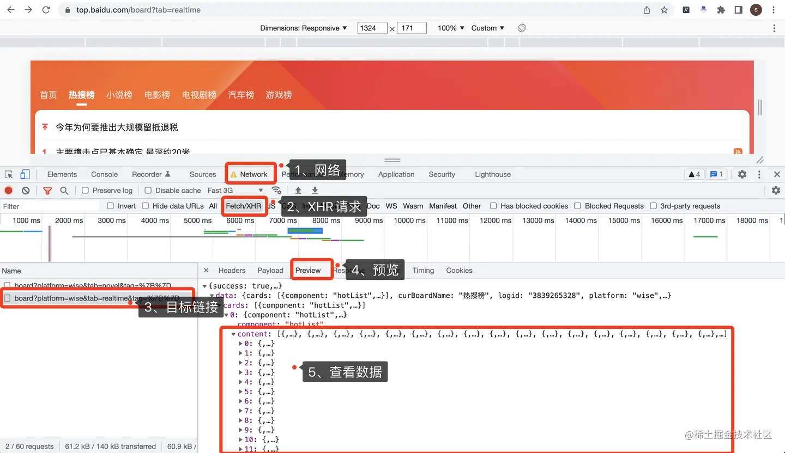Go to the 小说榜 page tab

coord(119,95)
